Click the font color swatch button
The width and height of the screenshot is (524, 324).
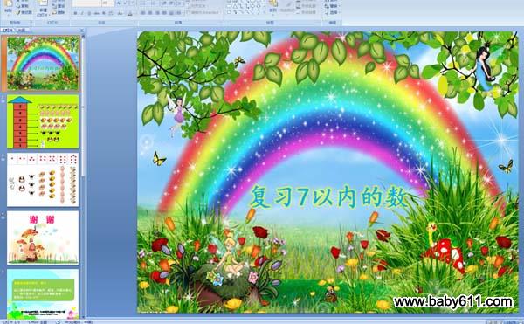click(130, 14)
